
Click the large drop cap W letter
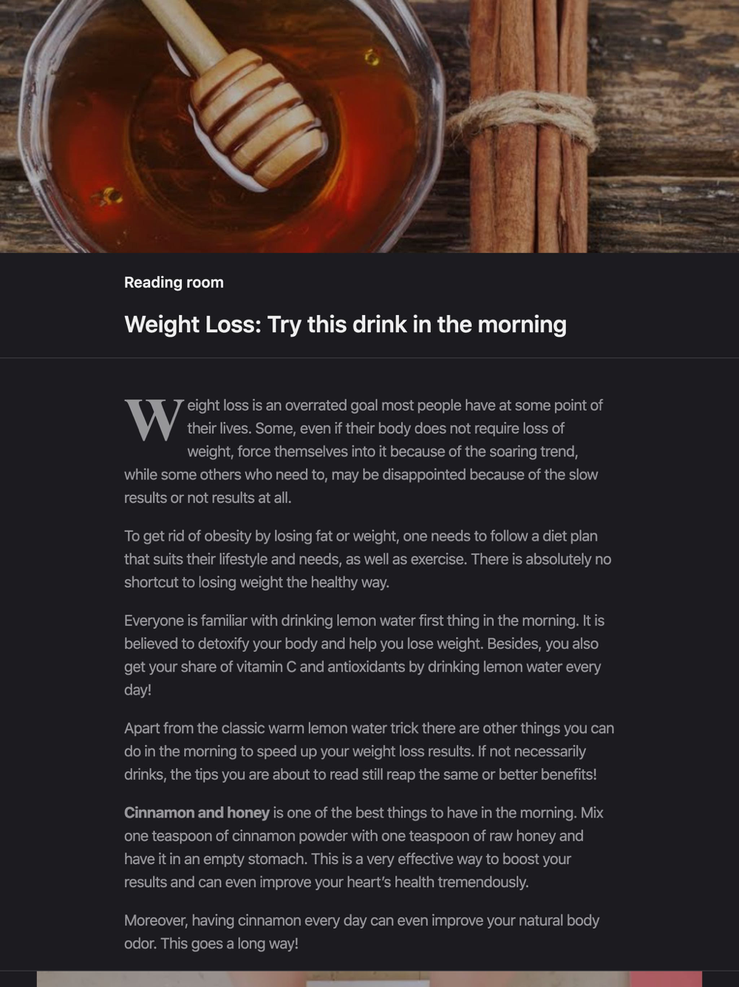154,421
